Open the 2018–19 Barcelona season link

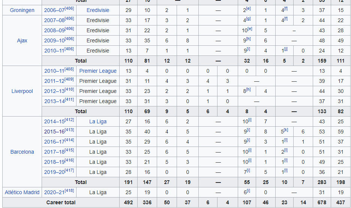54,162
